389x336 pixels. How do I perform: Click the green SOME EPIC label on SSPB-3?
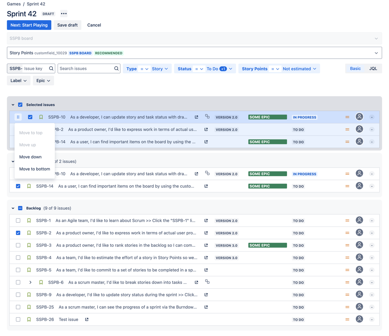267,245
